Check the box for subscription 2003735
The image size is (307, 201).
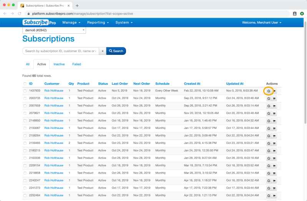(25, 98)
